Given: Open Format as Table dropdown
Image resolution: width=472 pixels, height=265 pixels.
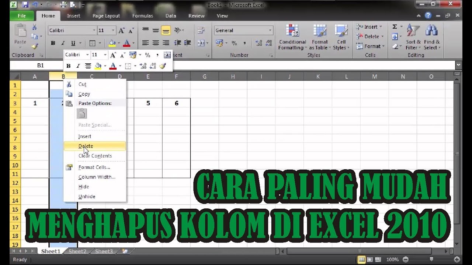Looking at the screenshot, I should (319, 38).
